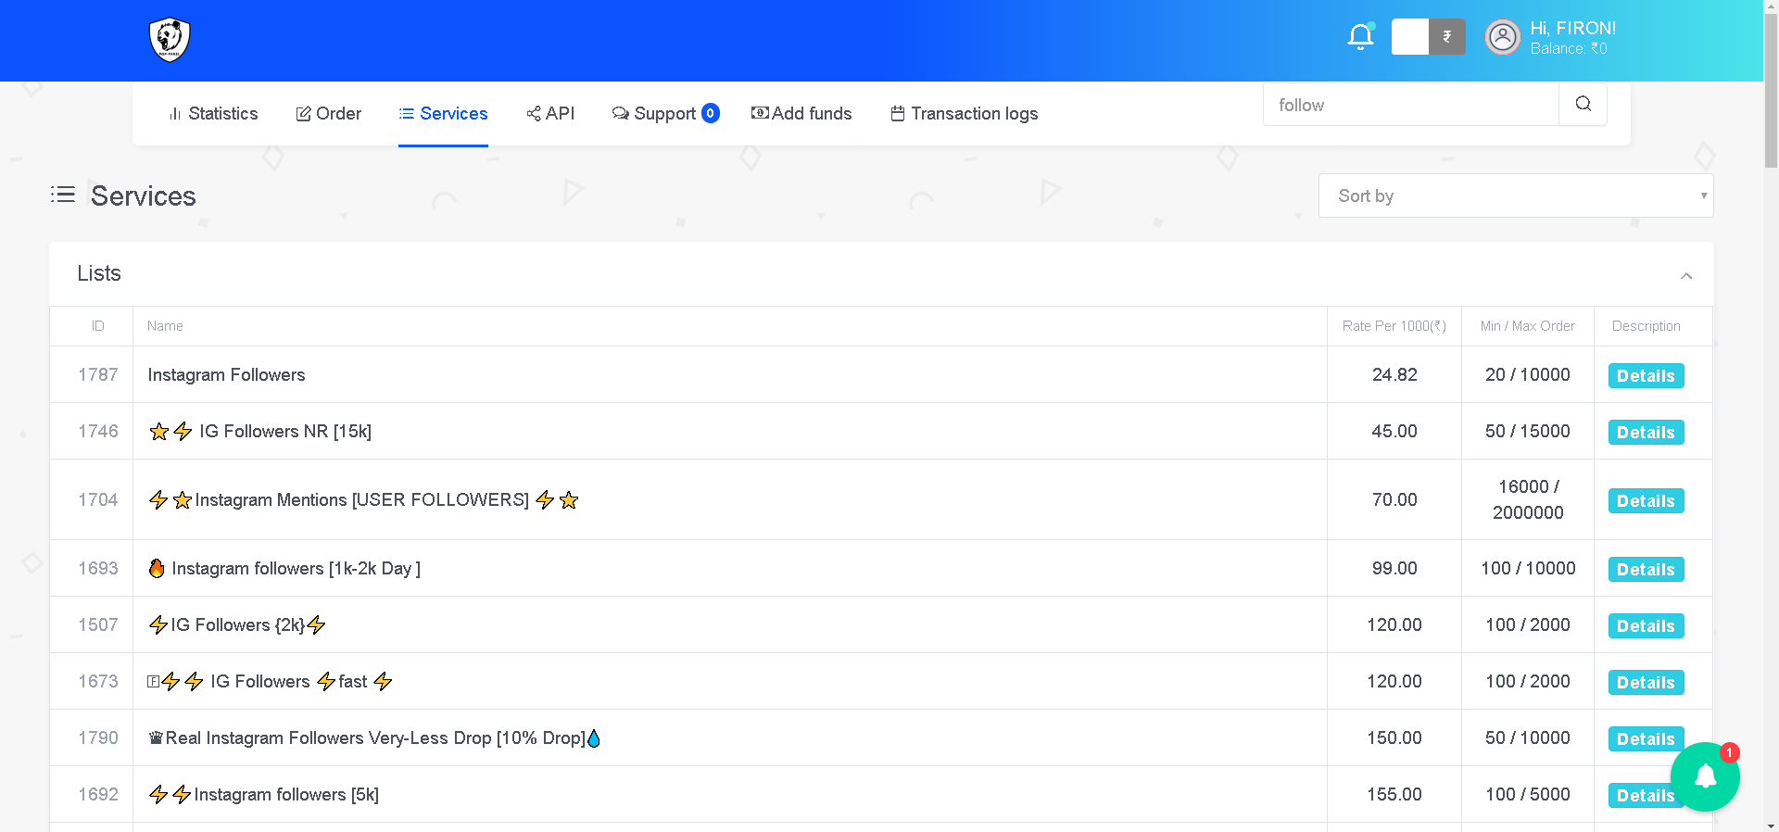Click the panda logo in header
The height and width of the screenshot is (832, 1779).
[x=170, y=40]
